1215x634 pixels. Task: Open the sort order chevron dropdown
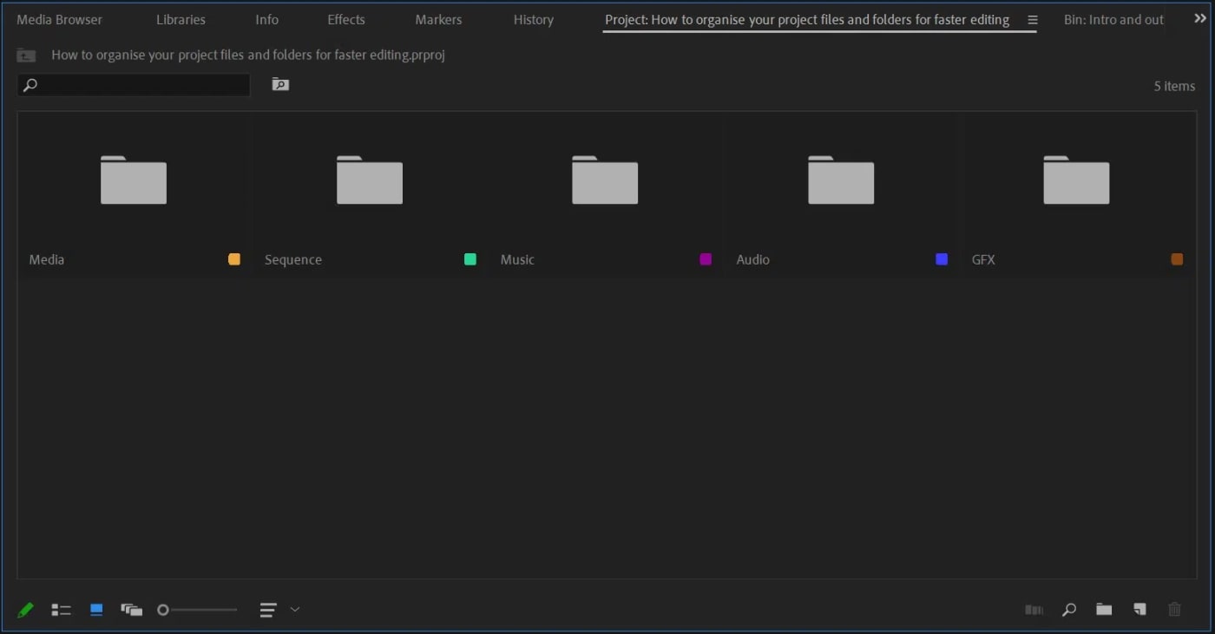(x=295, y=610)
